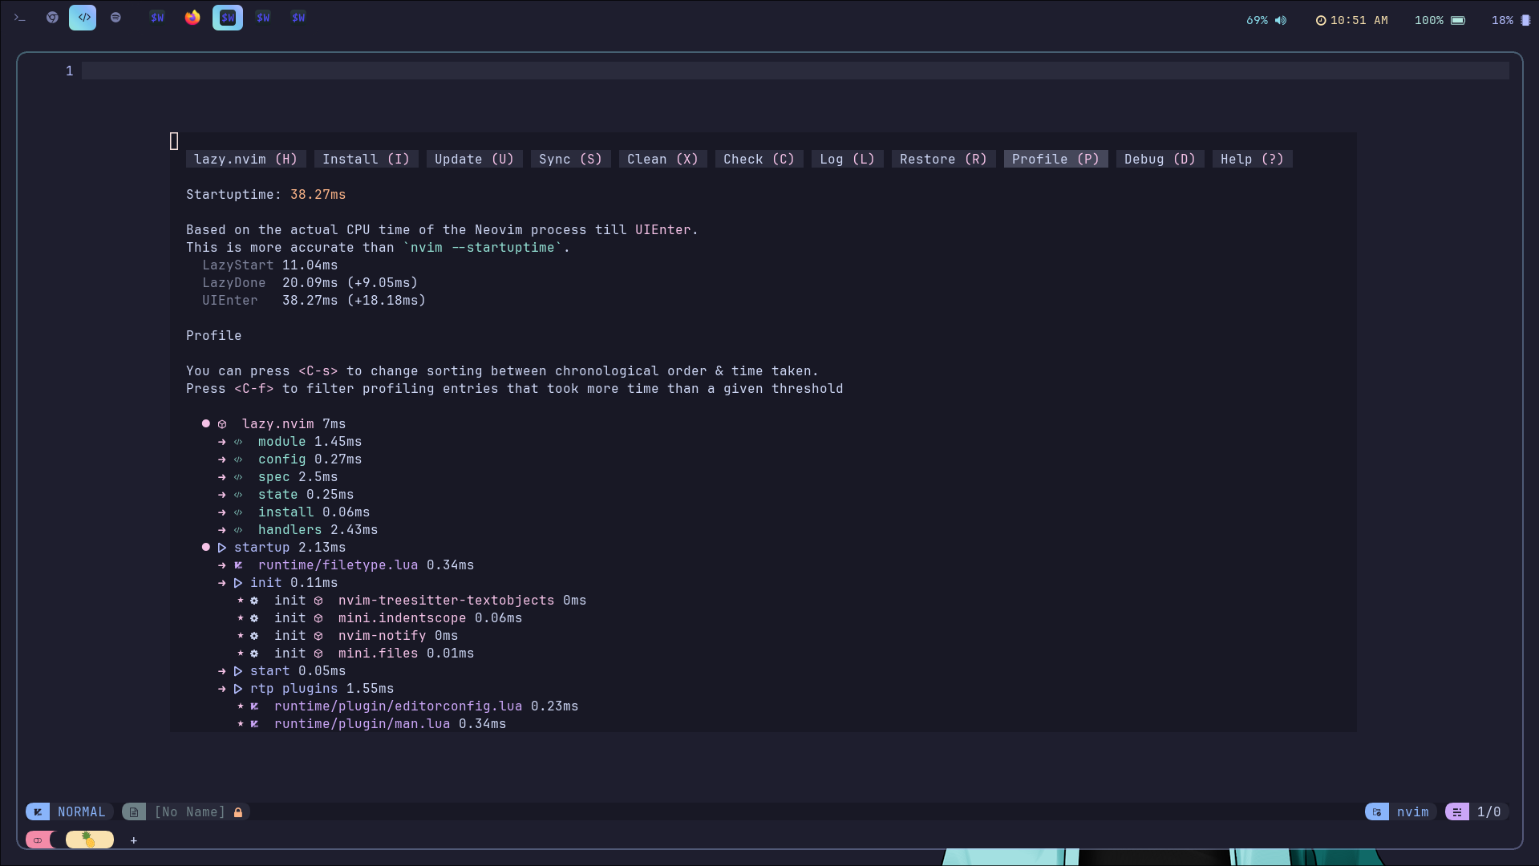
Task: Select the code editor icon in the top bar
Action: click(83, 17)
